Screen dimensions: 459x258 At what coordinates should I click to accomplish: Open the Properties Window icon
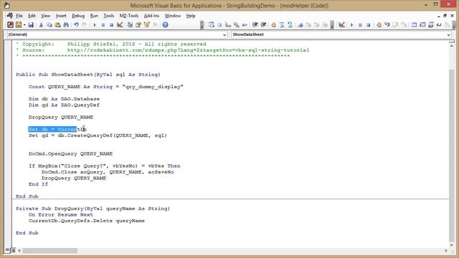click(138, 25)
